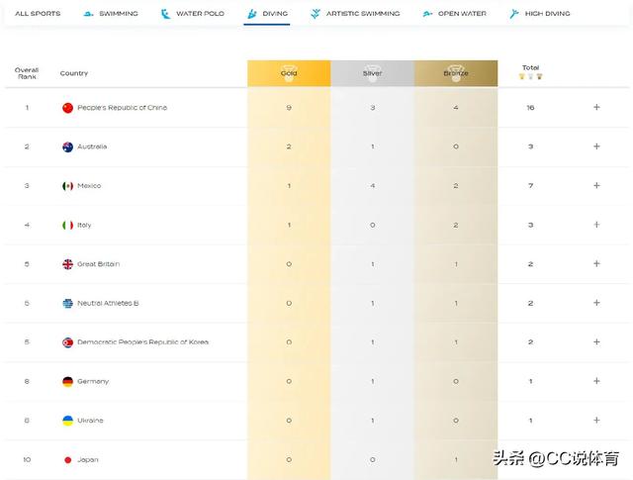Click the Germany flag icon
The image size is (633, 480).
(x=68, y=381)
